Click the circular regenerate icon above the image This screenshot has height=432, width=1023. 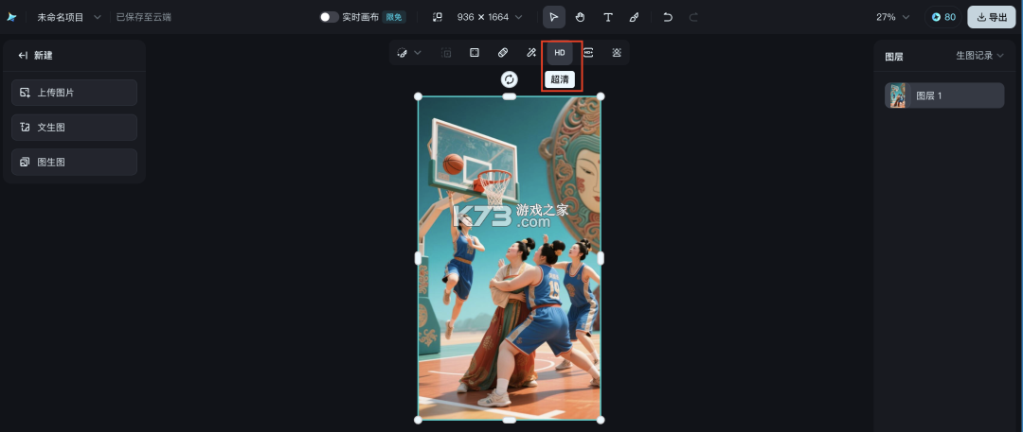point(509,79)
